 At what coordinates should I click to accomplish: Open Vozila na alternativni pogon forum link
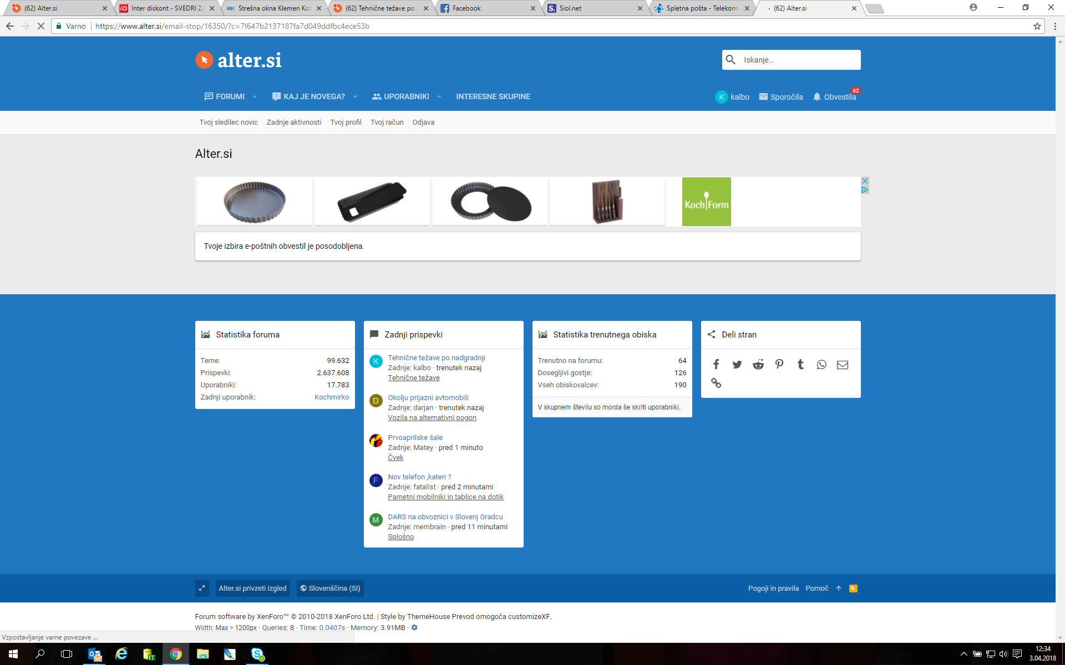(x=432, y=418)
